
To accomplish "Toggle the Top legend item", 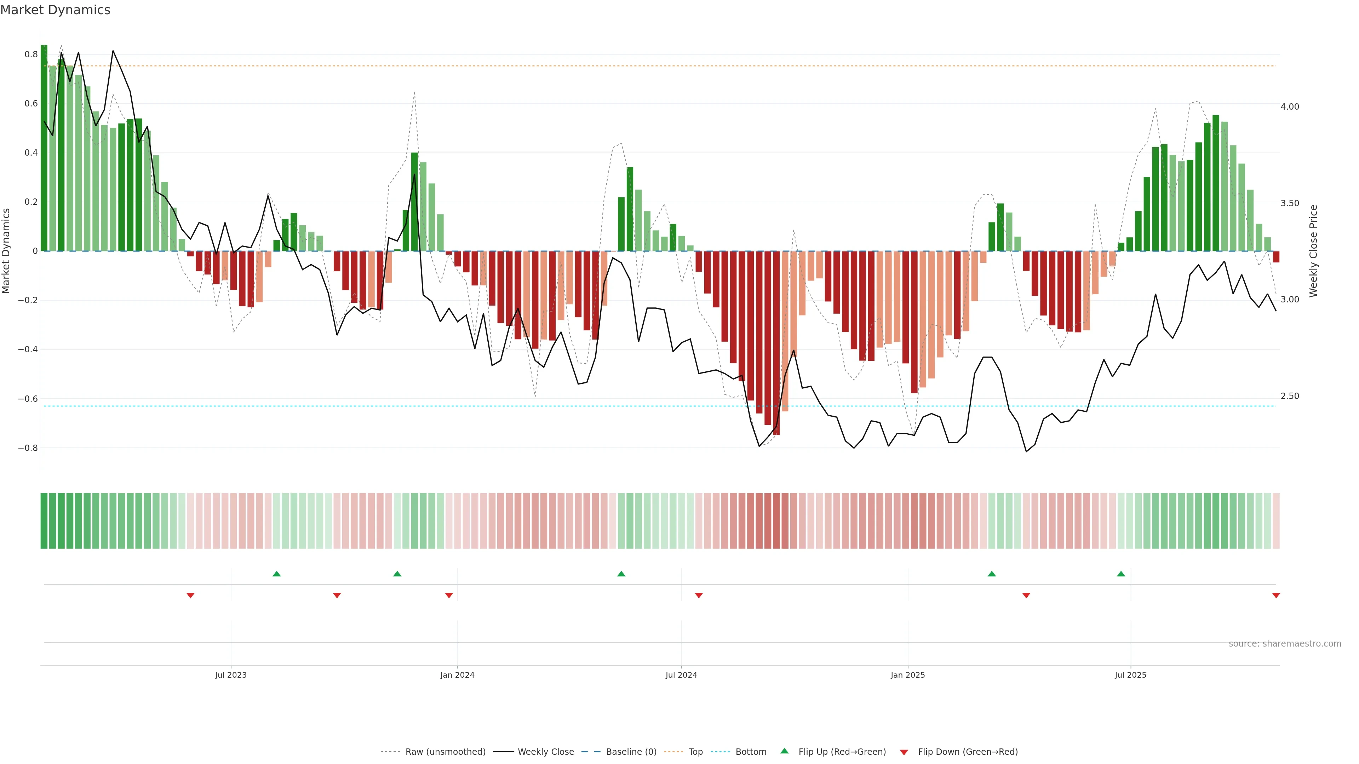I will [695, 752].
